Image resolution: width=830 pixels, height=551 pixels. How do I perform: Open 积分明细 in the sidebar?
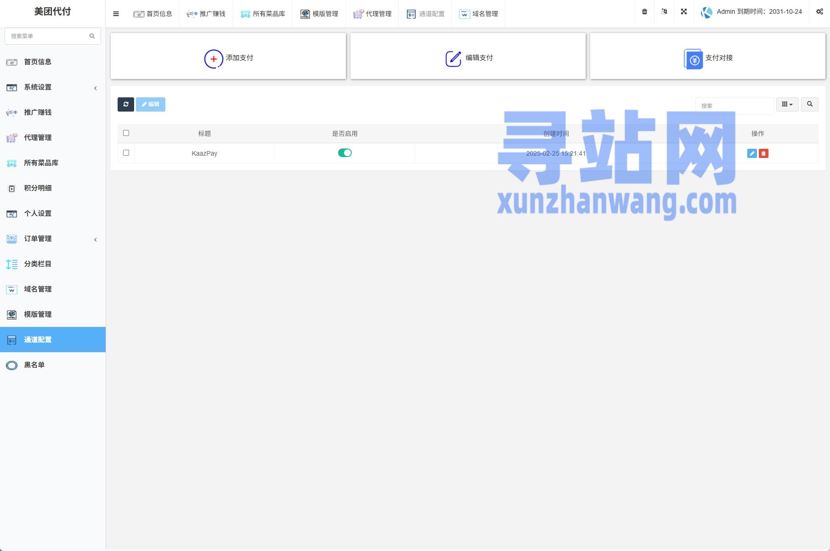tap(53, 188)
